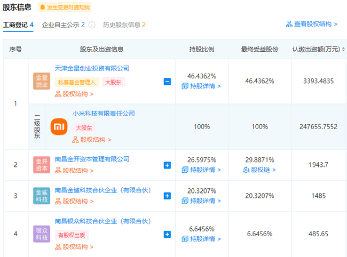Click the bell notification icon
347x257 pixels.
[43, 7]
